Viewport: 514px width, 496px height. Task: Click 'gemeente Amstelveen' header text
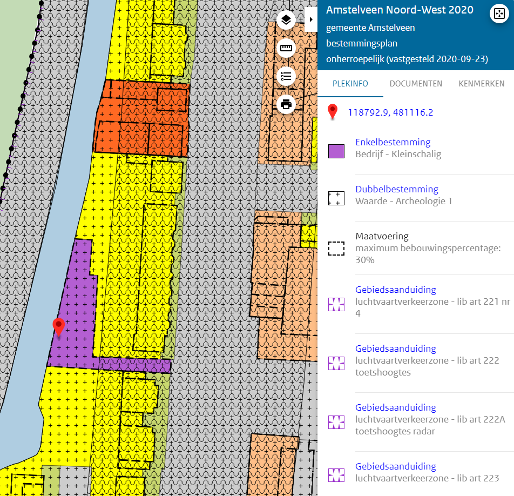point(370,28)
